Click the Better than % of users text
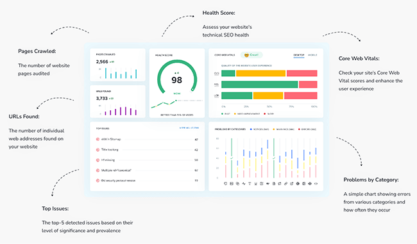 point(177,115)
